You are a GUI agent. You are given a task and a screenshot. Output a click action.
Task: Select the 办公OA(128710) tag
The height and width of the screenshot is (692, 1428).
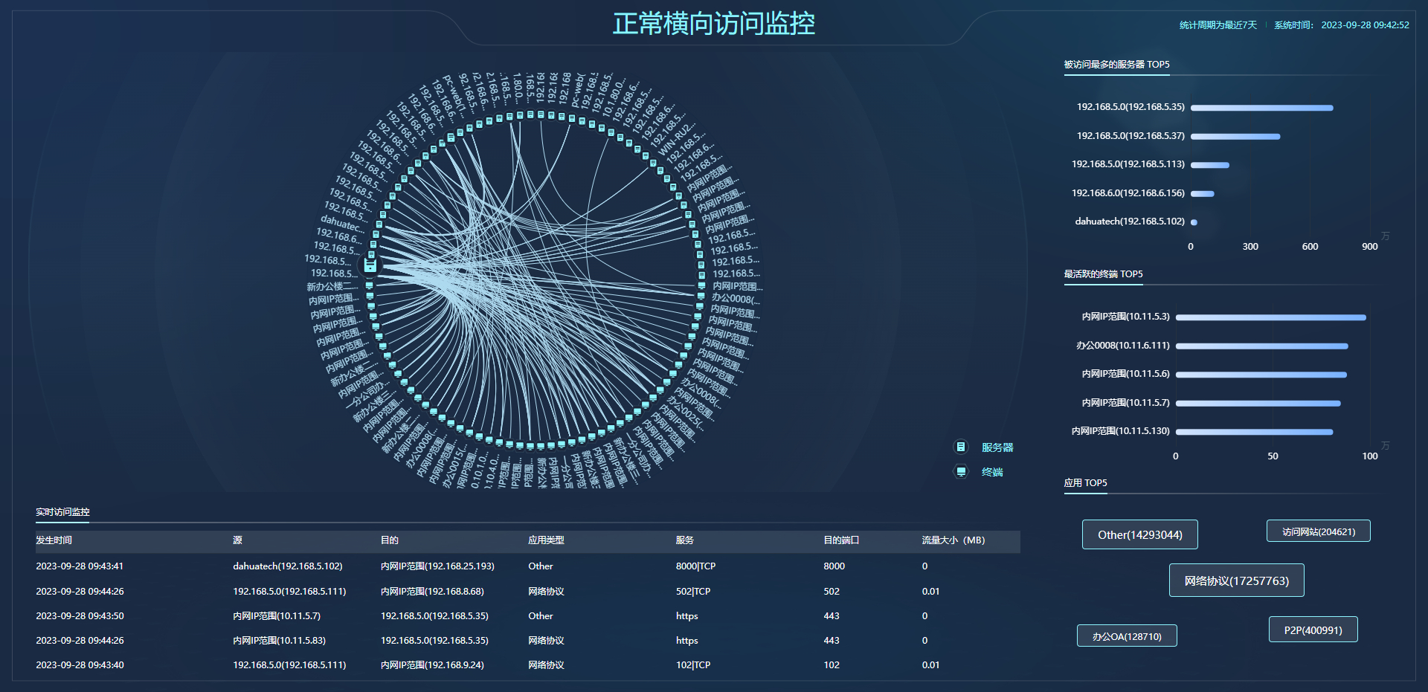(x=1126, y=636)
